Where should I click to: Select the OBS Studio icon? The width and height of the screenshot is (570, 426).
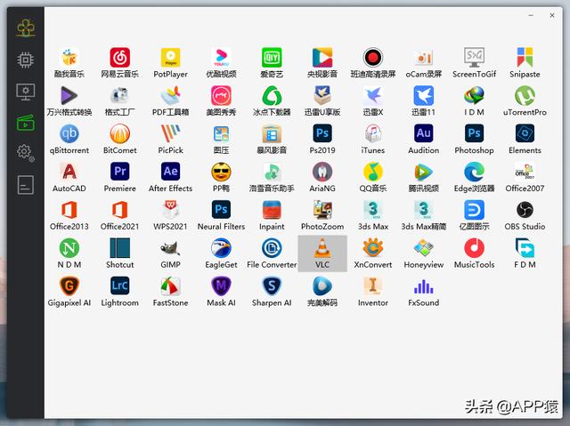click(525, 215)
